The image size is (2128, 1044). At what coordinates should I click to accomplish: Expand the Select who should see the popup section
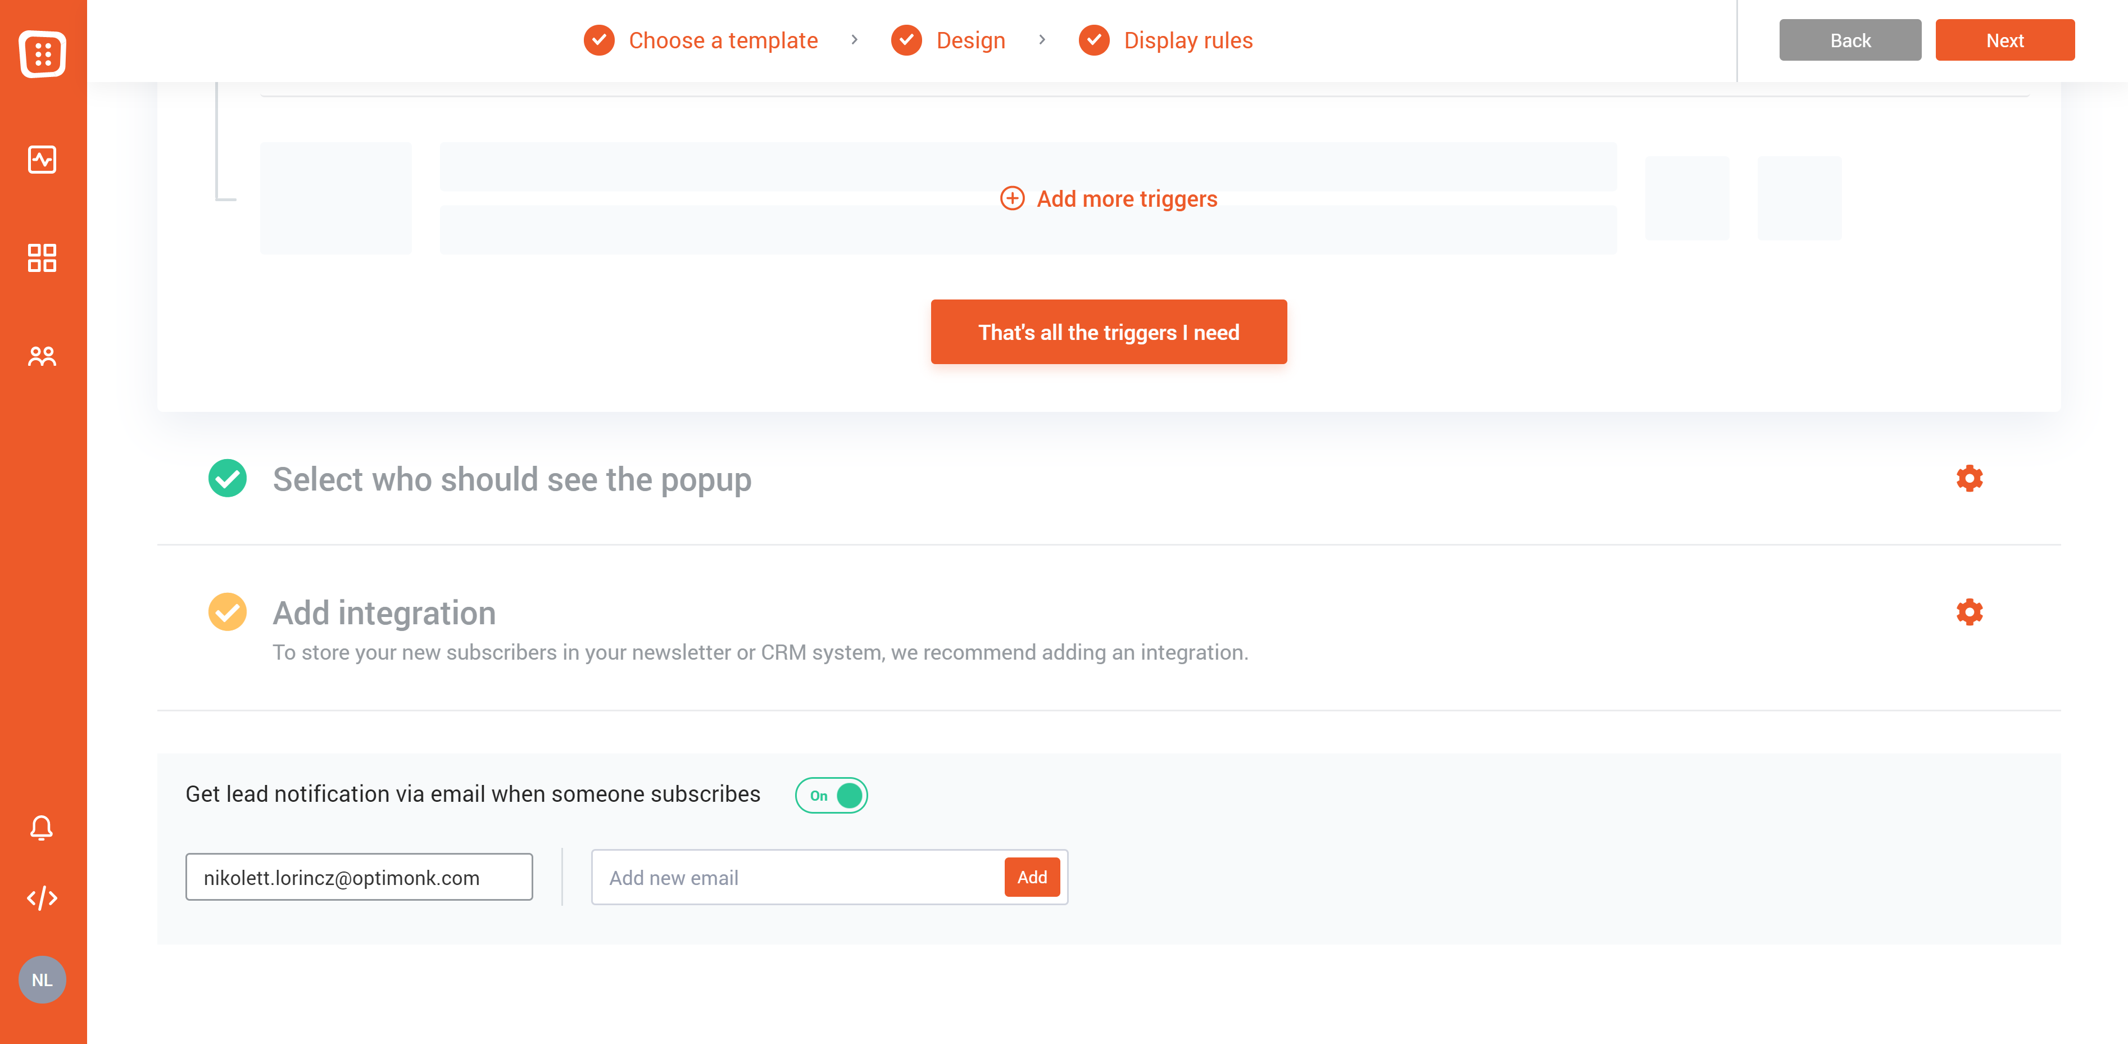pos(512,479)
